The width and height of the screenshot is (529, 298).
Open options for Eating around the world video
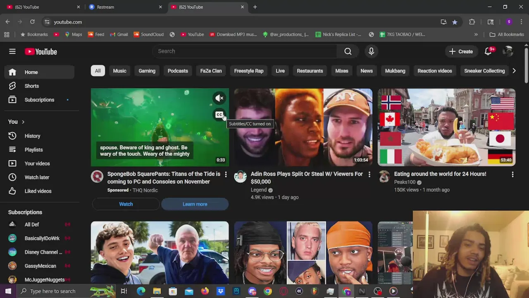[512, 175]
